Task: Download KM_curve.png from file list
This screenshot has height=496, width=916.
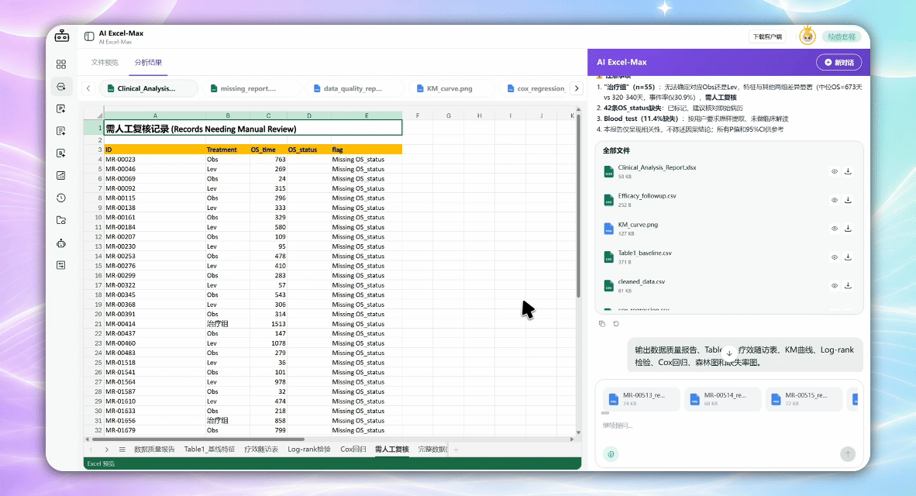Action: tap(848, 229)
